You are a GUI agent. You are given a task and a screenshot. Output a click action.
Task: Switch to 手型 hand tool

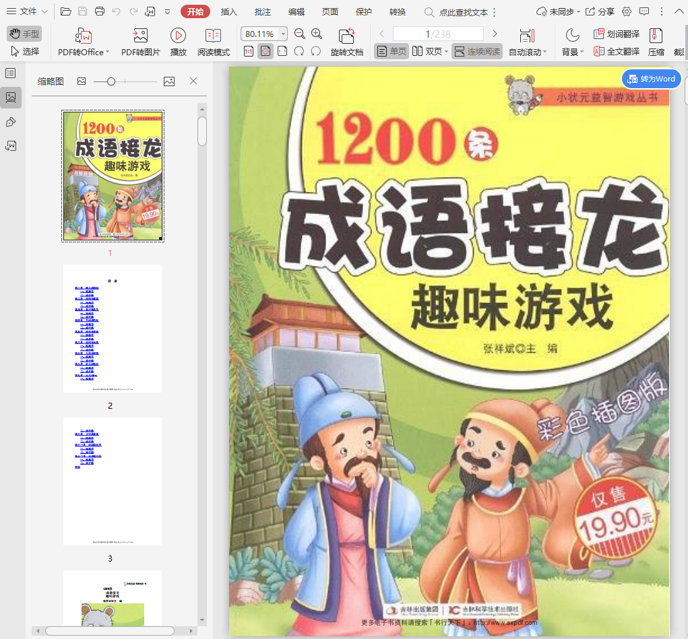[24, 34]
